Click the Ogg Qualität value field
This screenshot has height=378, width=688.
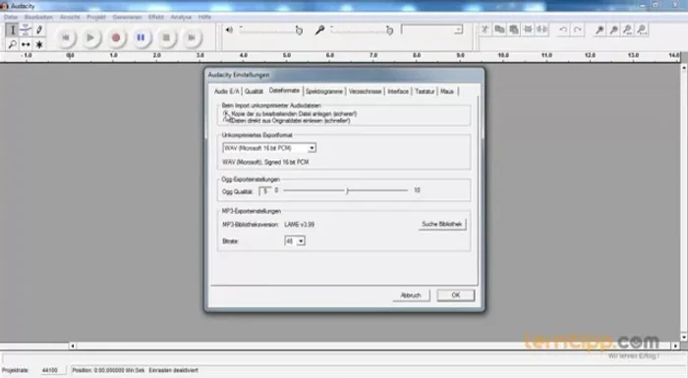pyautogui.click(x=265, y=191)
